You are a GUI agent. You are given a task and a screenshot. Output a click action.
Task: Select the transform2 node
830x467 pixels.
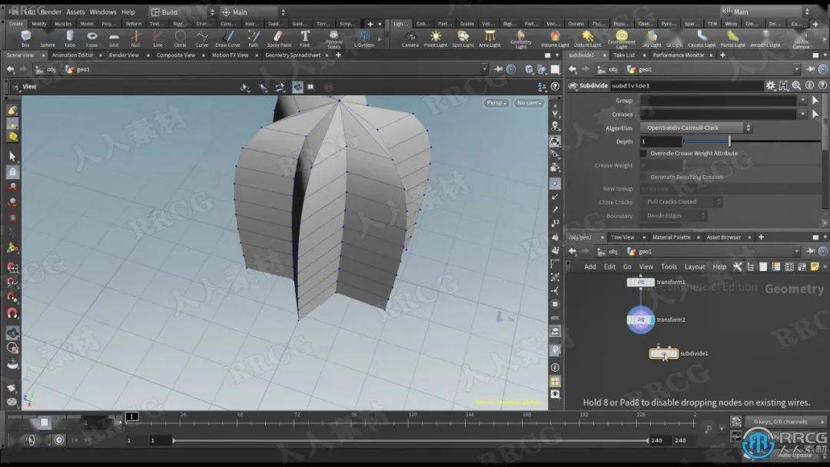(x=640, y=320)
